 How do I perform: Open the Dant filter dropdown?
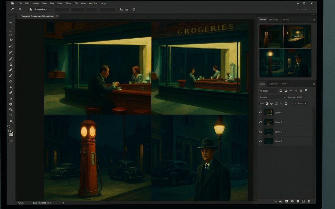[268, 91]
